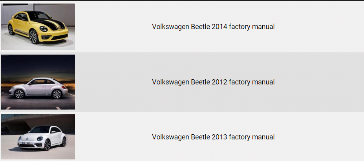Click the yellow Beetle thumbnail image

[38, 27]
